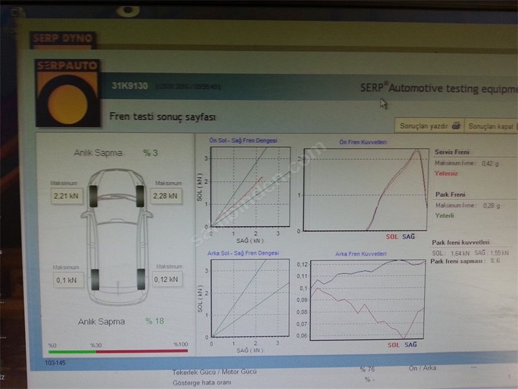Viewport: 518px width, 389px height.
Task: Click the green-red deviation scale bar
Action: pyautogui.click(x=118, y=351)
